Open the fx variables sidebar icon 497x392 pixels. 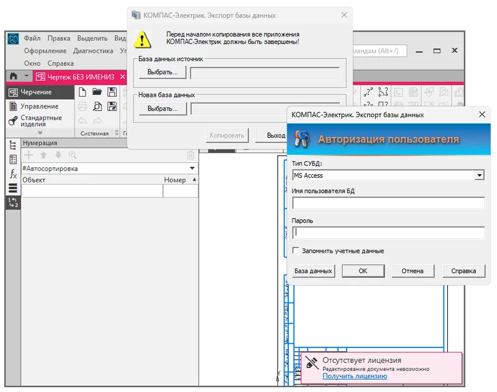[x=13, y=174]
